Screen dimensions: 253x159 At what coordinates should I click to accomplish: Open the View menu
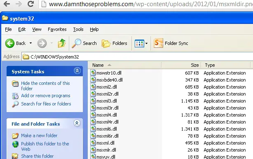pos(37,29)
